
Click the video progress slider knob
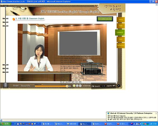pyautogui.click(x=67, y=86)
